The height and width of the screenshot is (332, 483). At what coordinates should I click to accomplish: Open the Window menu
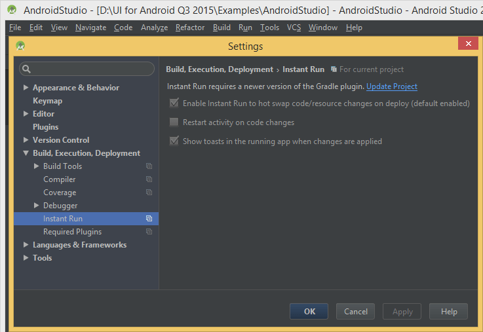(323, 28)
